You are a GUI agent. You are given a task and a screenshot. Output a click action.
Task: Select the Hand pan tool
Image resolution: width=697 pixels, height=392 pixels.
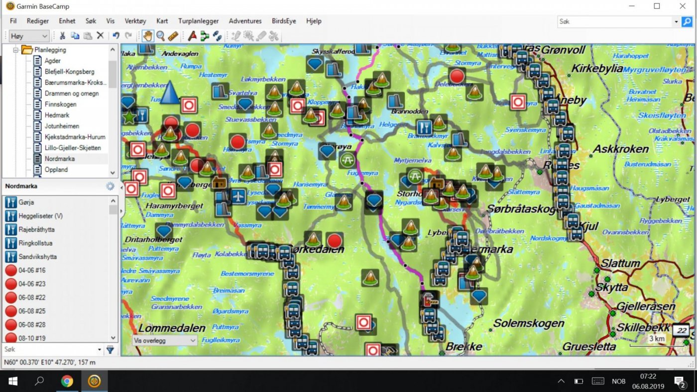tap(148, 36)
